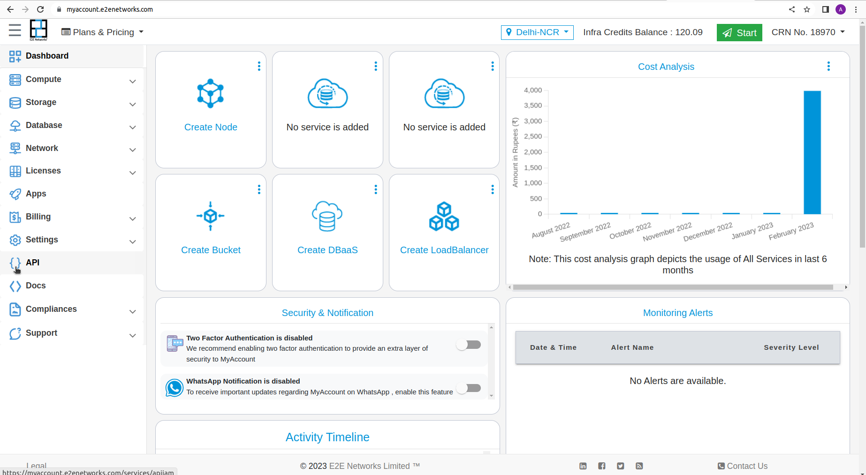Screen dimensions: 866x475
Task: Bookmark this page with the star icon
Action: (x=807, y=9)
